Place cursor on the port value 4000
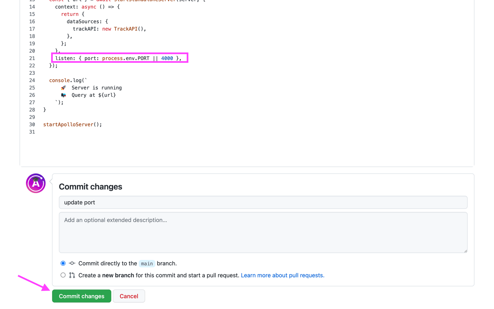494x309 pixels. pyautogui.click(x=167, y=58)
